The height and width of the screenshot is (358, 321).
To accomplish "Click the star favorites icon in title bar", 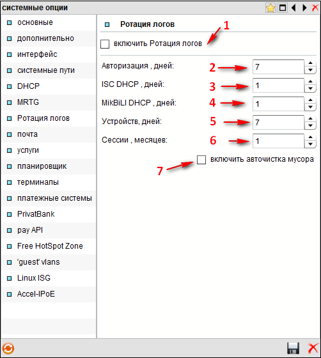I will click(x=270, y=8).
